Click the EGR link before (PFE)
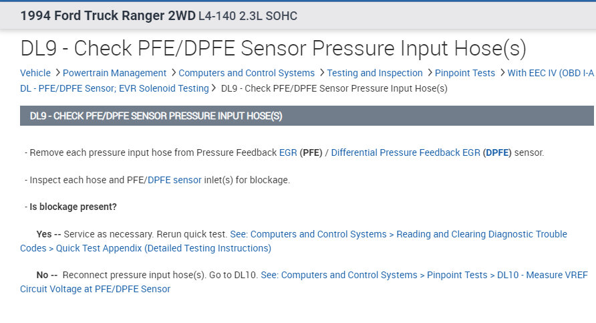Image resolution: width=596 pixels, height=323 pixels. (288, 152)
